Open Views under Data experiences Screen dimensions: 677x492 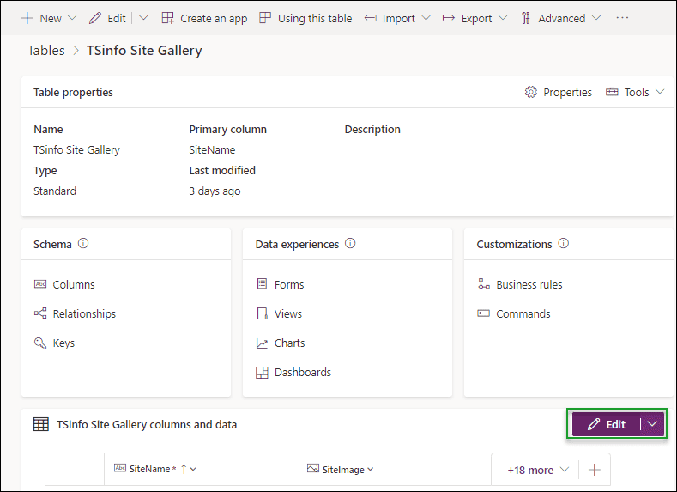[x=288, y=313]
